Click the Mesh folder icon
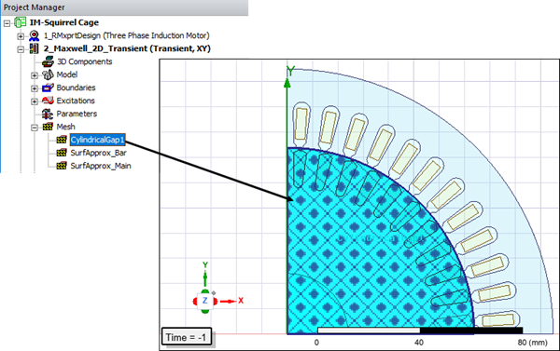Screen dimensions: 560x351 pos(48,127)
